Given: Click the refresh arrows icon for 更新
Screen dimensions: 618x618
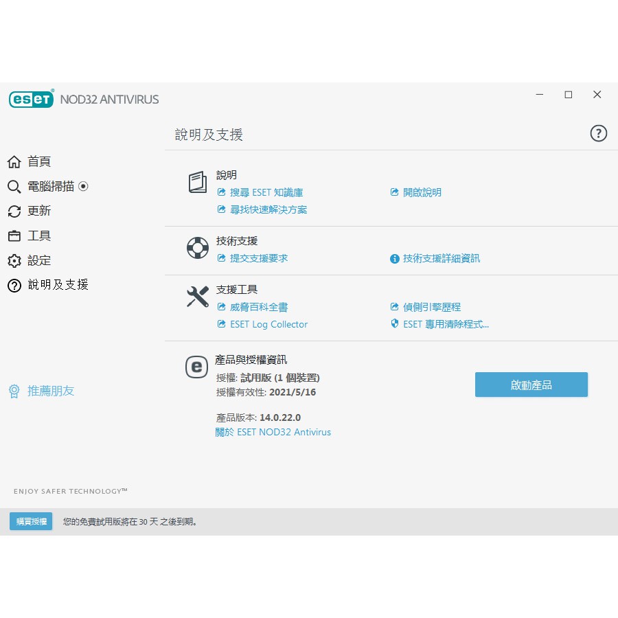Looking at the screenshot, I should pyautogui.click(x=14, y=211).
